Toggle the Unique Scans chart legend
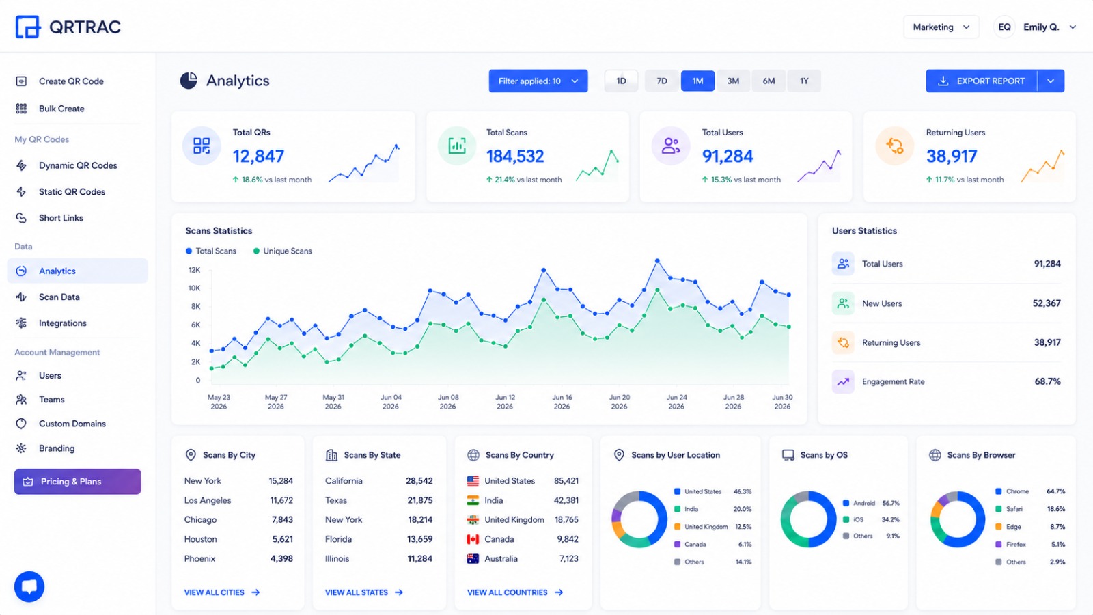The image size is (1093, 615). coord(282,251)
